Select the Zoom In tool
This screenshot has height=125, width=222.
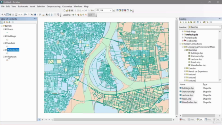pos(2,15)
